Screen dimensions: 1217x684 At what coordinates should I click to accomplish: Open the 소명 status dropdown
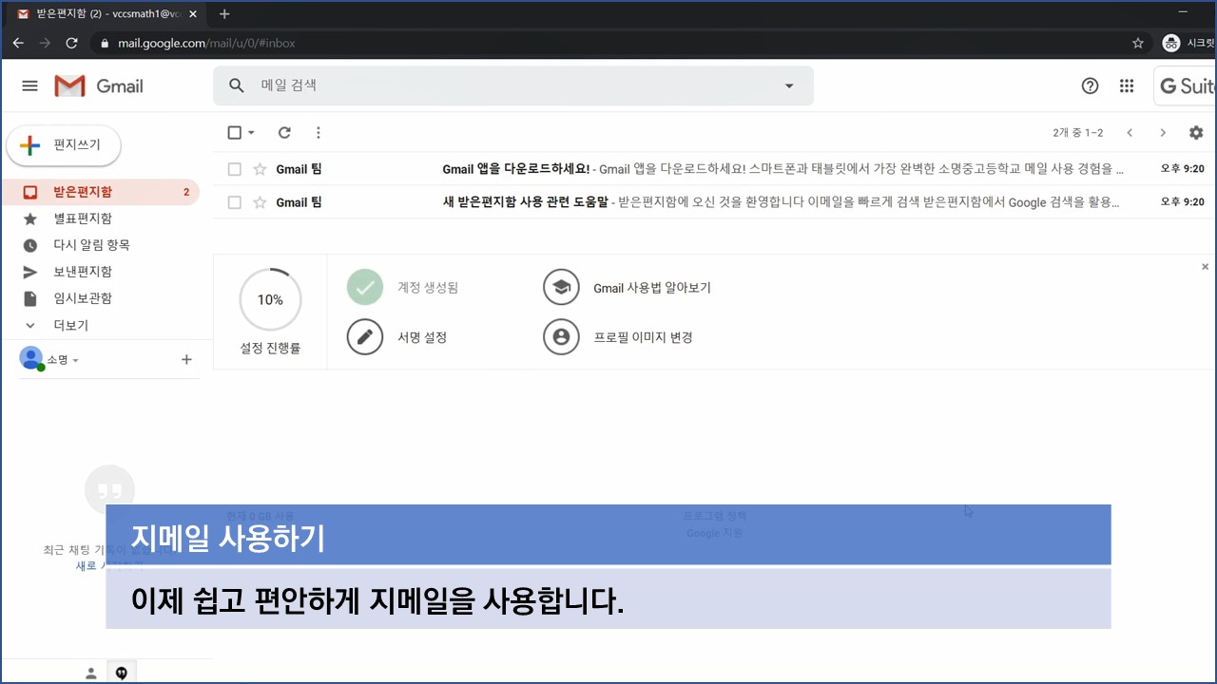[x=75, y=361]
